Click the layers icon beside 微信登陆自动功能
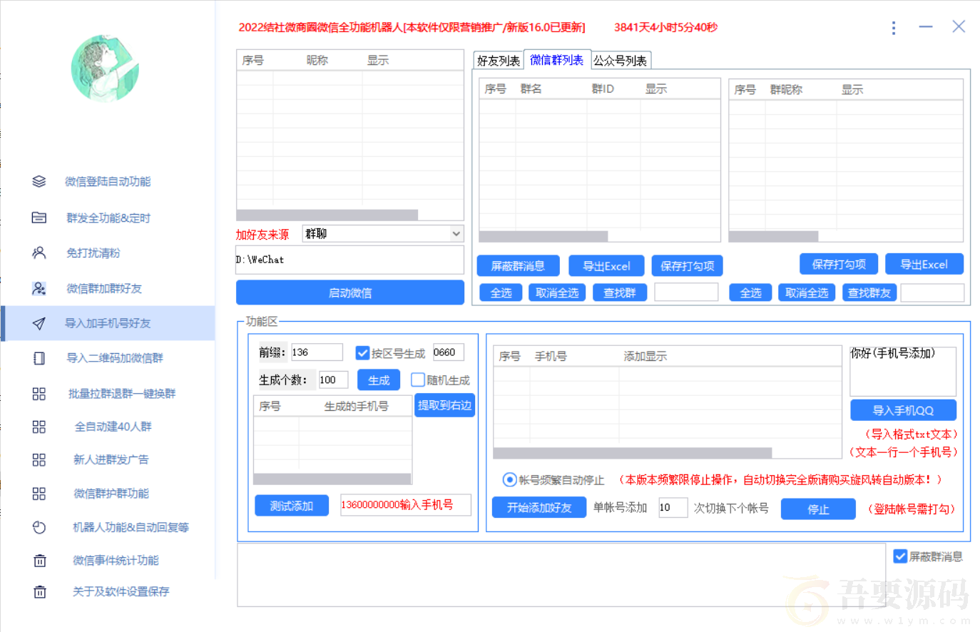This screenshot has height=632, width=980. click(x=39, y=182)
